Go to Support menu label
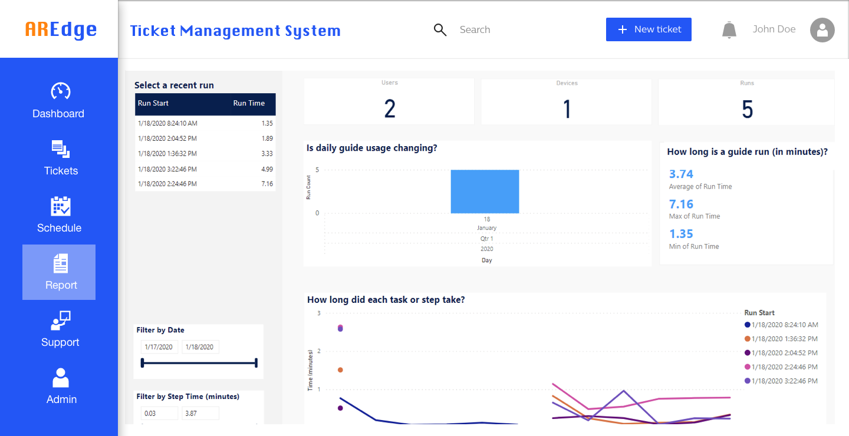849x436 pixels. 60,342
